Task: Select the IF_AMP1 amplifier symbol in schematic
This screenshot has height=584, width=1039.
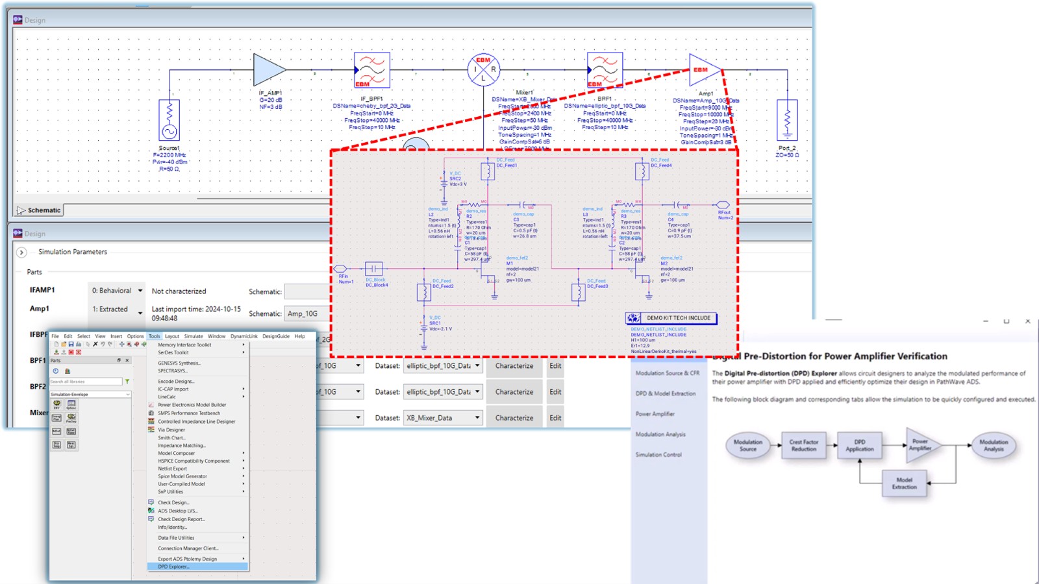Action: 269,69
